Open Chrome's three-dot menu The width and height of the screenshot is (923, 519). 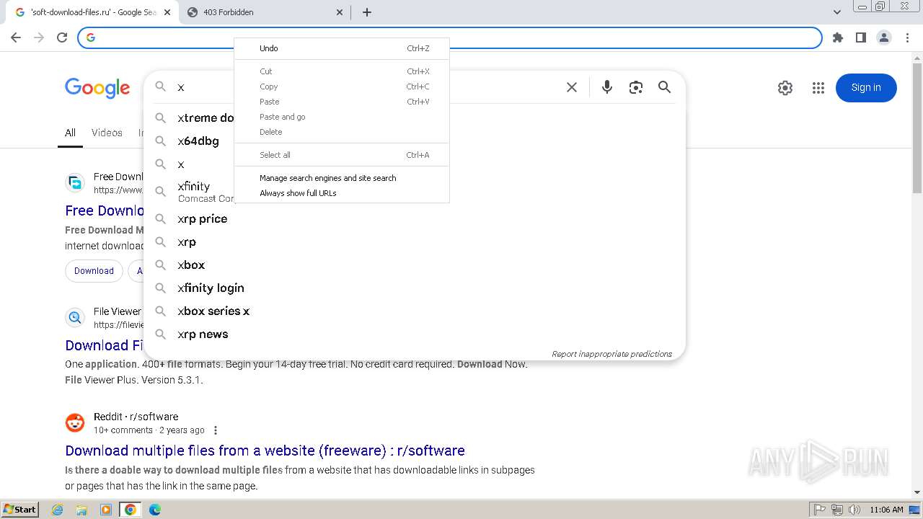907,37
